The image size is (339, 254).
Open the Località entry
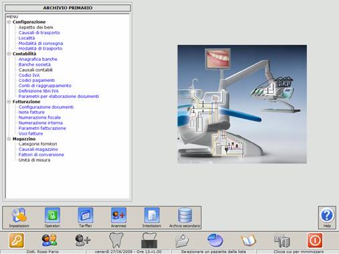[x=27, y=38]
